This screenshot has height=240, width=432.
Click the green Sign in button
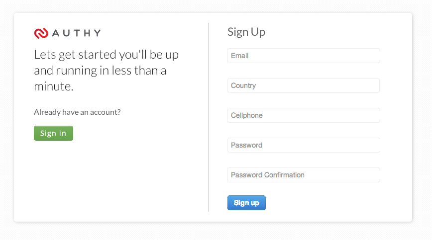(53, 133)
